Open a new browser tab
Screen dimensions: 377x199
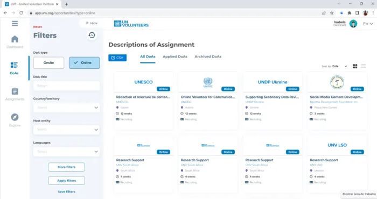pyautogui.click(x=66, y=4)
